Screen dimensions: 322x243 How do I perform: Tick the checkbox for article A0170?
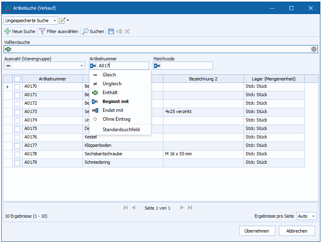point(17,86)
